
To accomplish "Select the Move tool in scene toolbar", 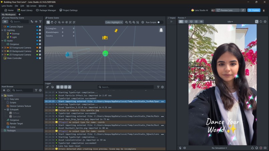I will (63, 22).
